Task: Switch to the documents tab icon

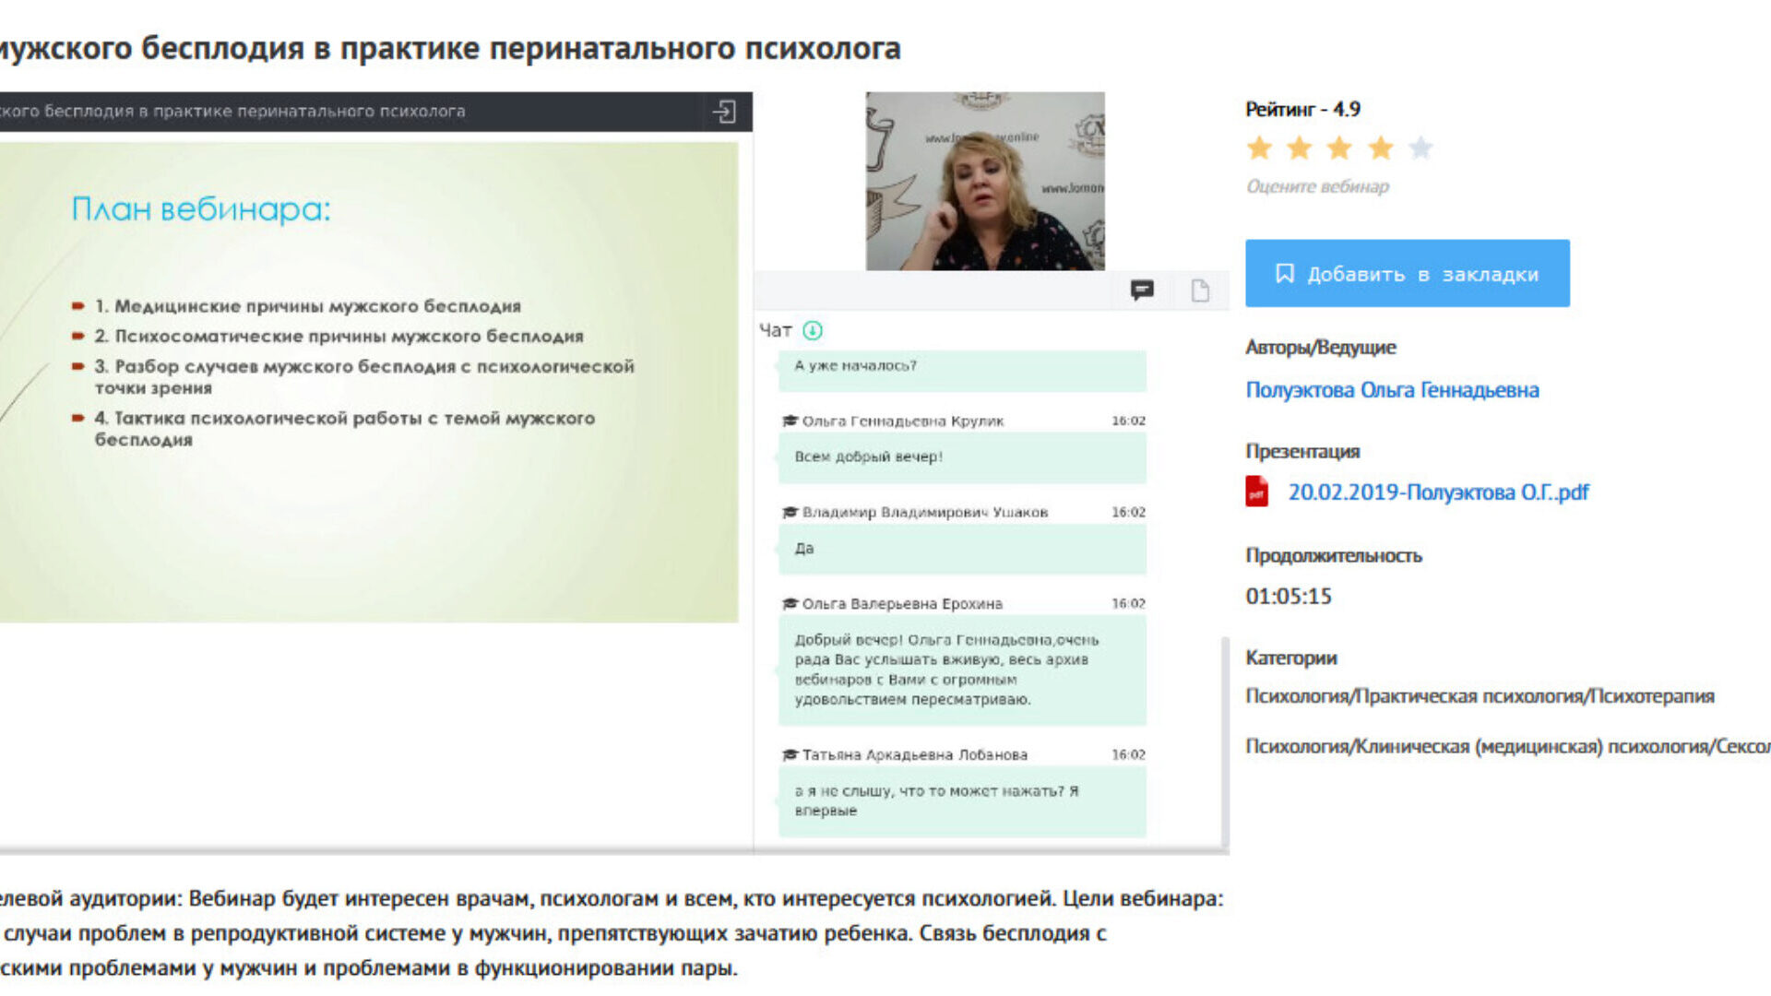Action: [x=1200, y=290]
